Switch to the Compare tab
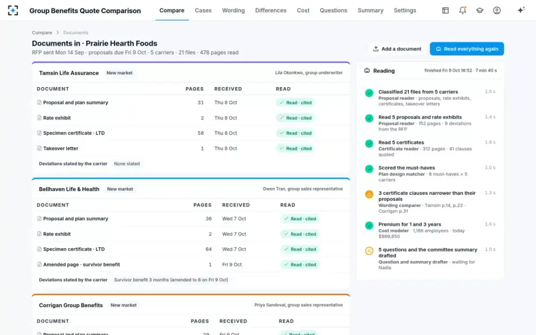 (x=172, y=10)
